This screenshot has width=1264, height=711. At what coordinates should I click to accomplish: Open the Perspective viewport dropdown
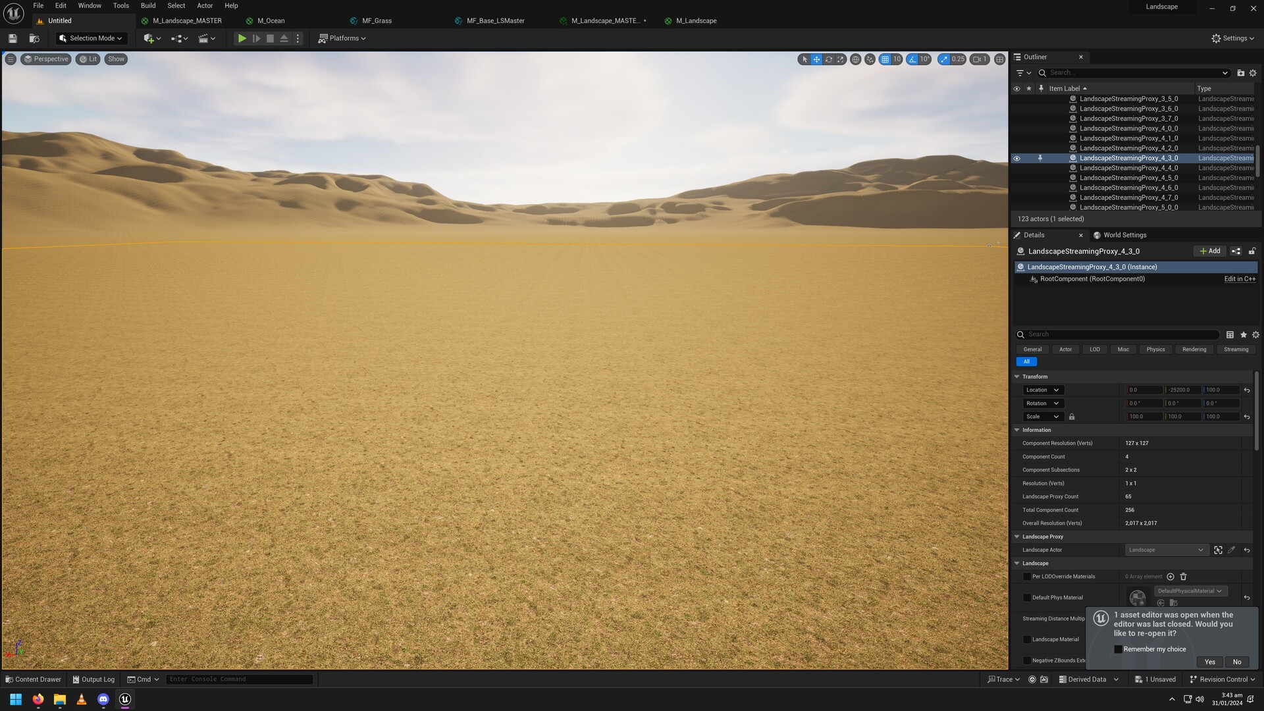pyautogui.click(x=45, y=59)
